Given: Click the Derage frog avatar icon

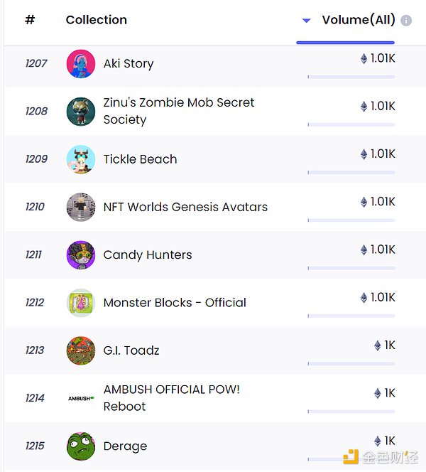Looking at the screenshot, I should coord(80,446).
